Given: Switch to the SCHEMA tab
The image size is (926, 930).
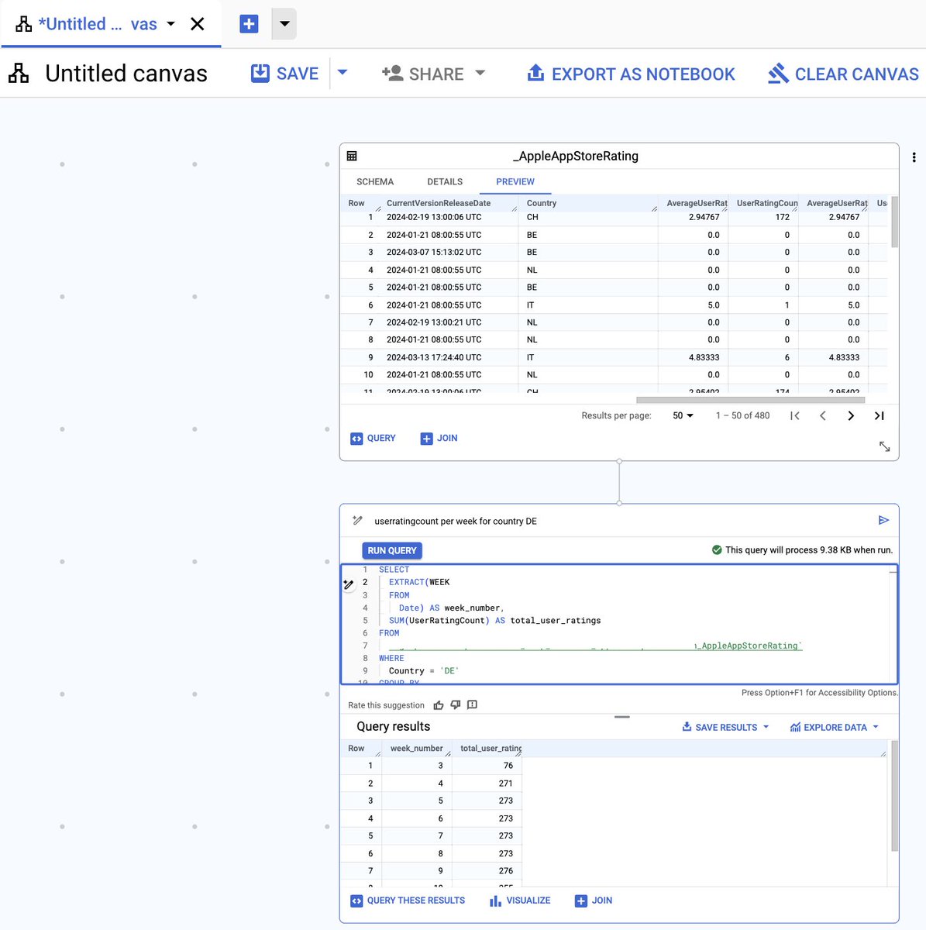Looking at the screenshot, I should coord(375,181).
